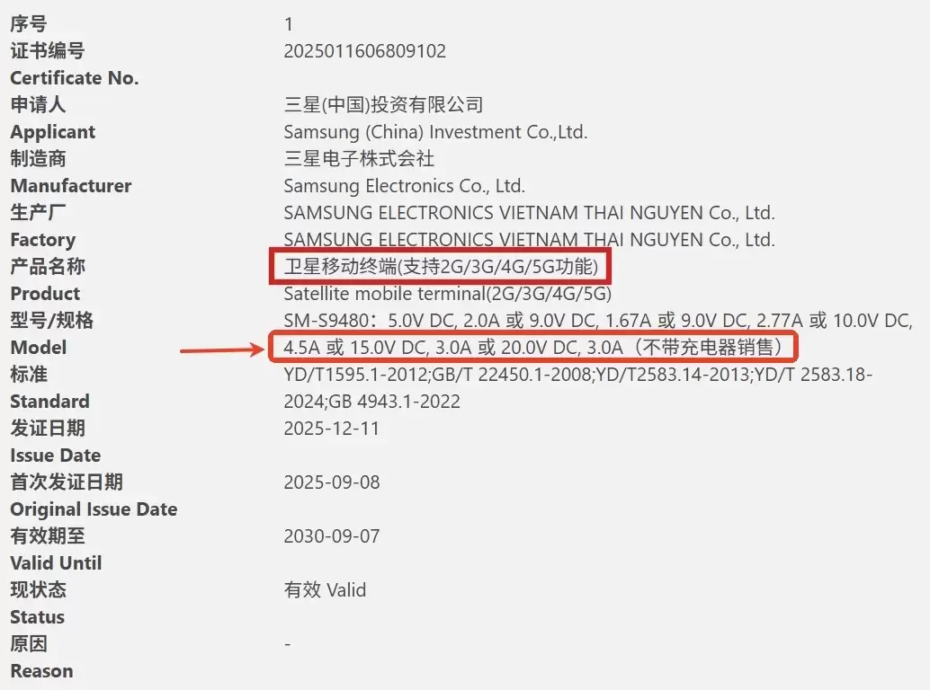The width and height of the screenshot is (930, 690).
Task: Select the issue date 2025-12-11
Action: tap(331, 429)
